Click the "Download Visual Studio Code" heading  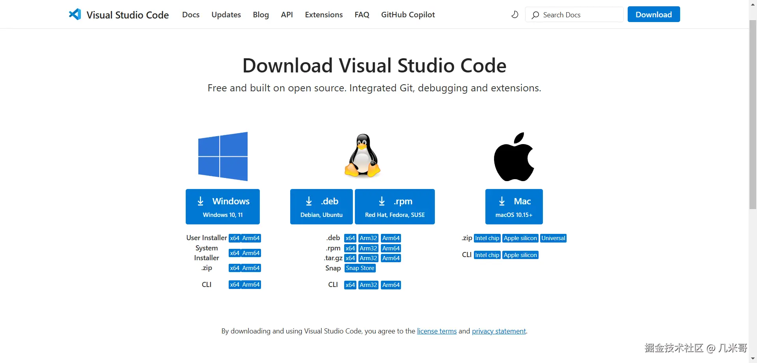(374, 65)
